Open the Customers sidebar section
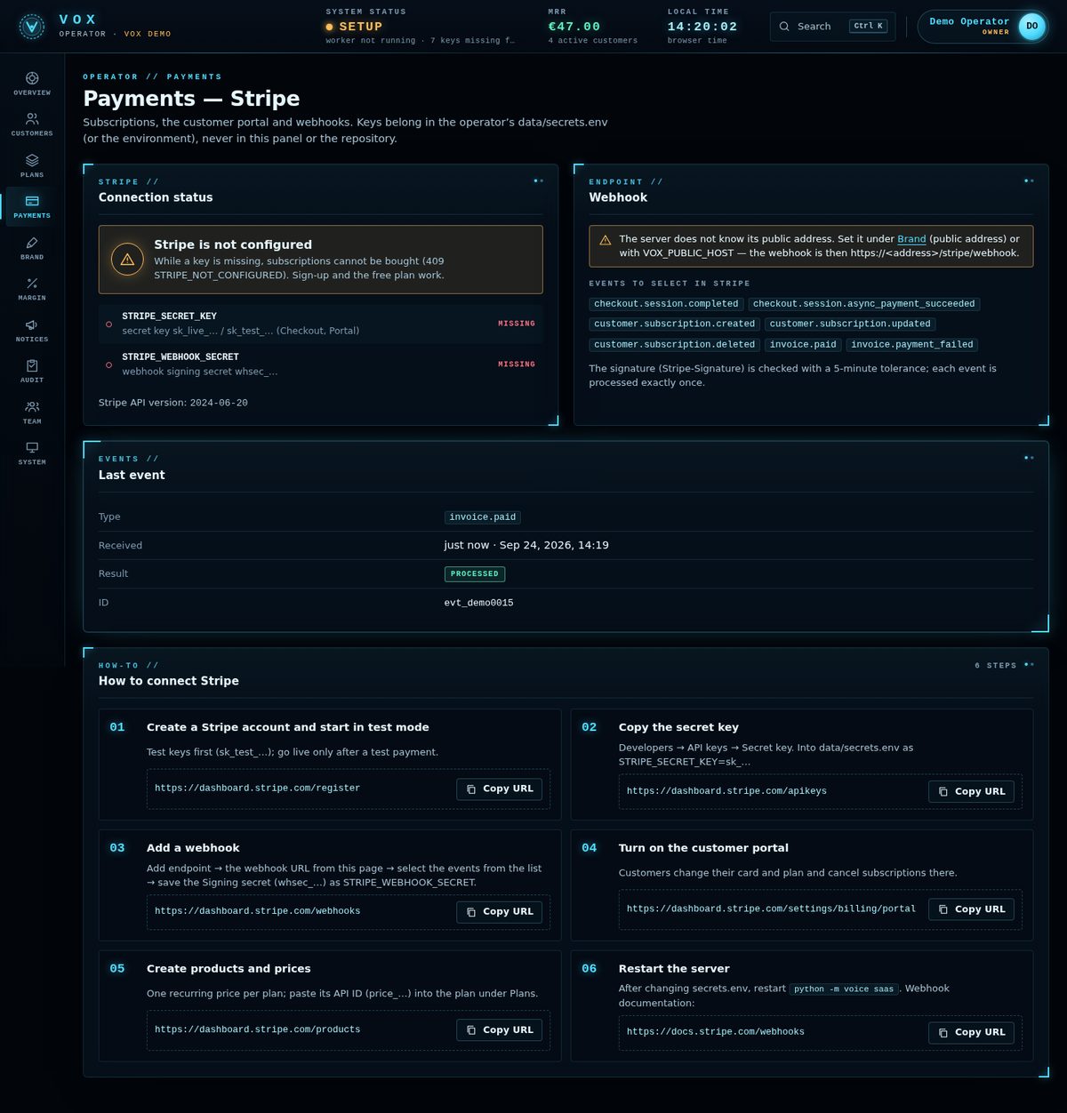 32,124
